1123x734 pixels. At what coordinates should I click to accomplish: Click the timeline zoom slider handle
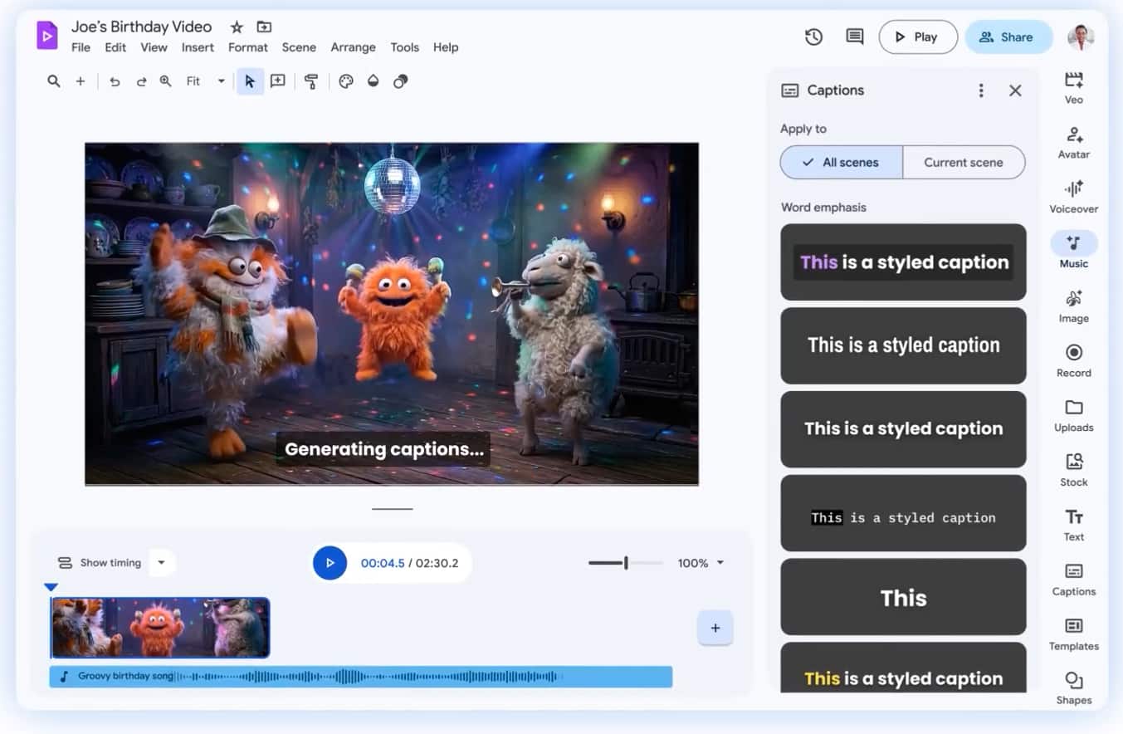[626, 563]
